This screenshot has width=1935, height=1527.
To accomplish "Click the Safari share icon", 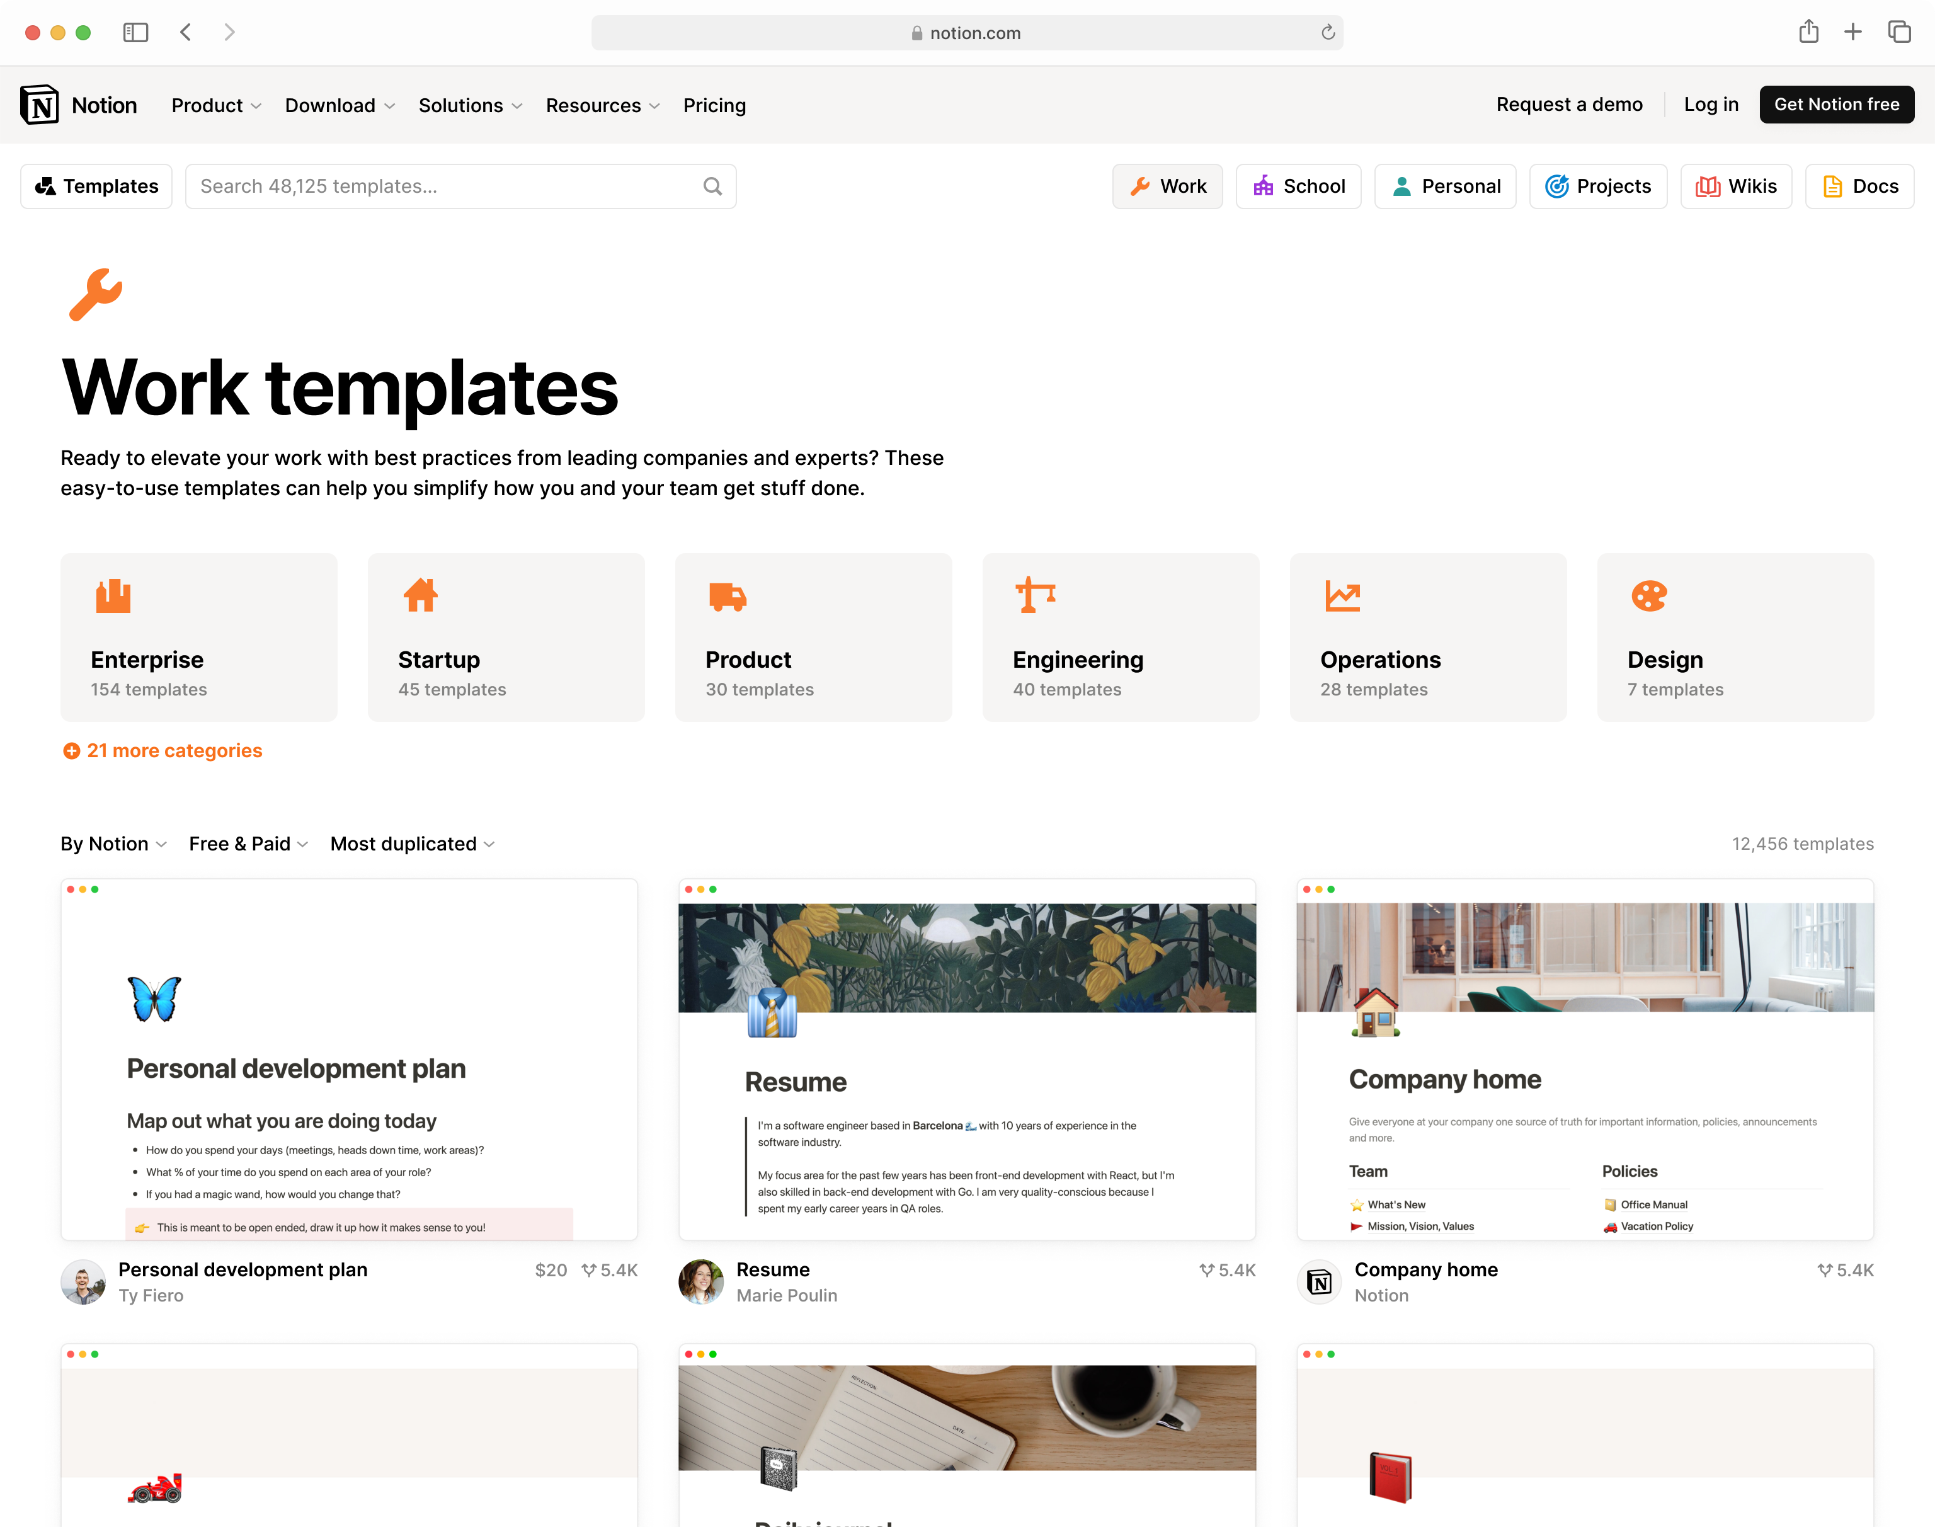I will (1808, 32).
